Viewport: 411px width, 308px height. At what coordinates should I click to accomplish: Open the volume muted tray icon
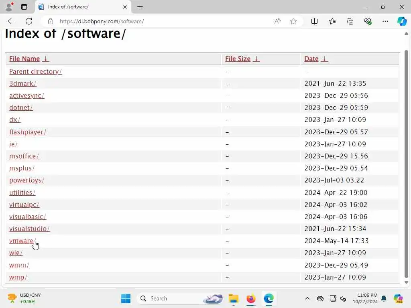click(x=343, y=298)
